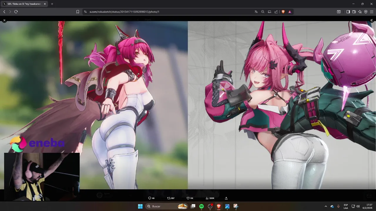
Task: Open Brave Shields lion icon
Action: click(283, 12)
